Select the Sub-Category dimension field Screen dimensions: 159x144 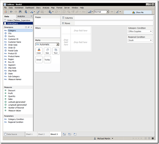click(14, 76)
